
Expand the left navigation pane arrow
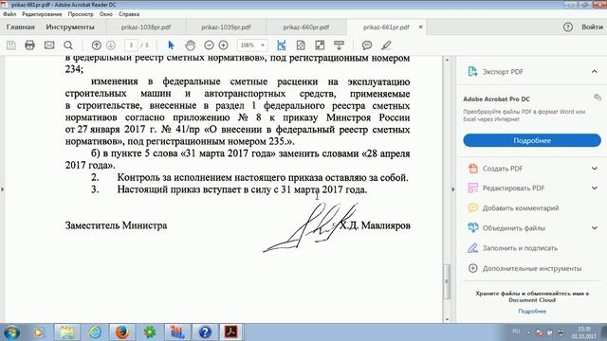[x=2, y=189]
